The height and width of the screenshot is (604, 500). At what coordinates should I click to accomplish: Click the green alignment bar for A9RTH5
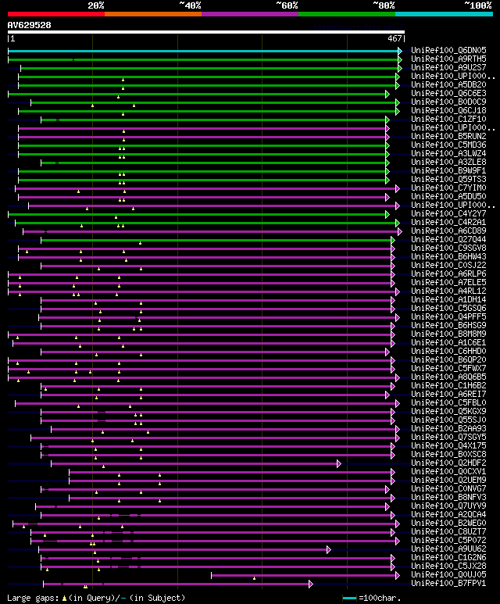coord(203,59)
